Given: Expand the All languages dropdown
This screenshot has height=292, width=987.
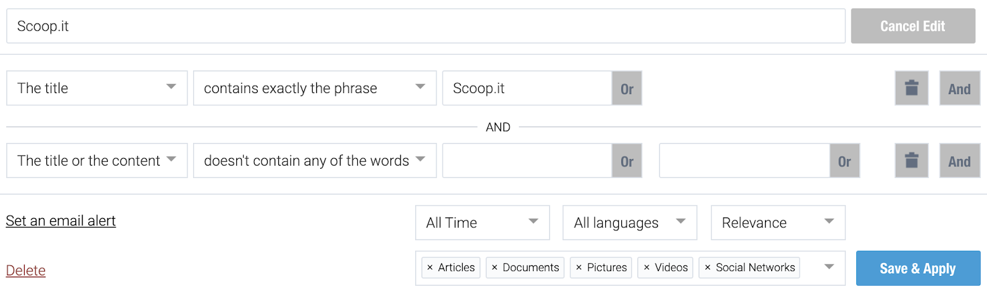Looking at the screenshot, I should tap(630, 222).
